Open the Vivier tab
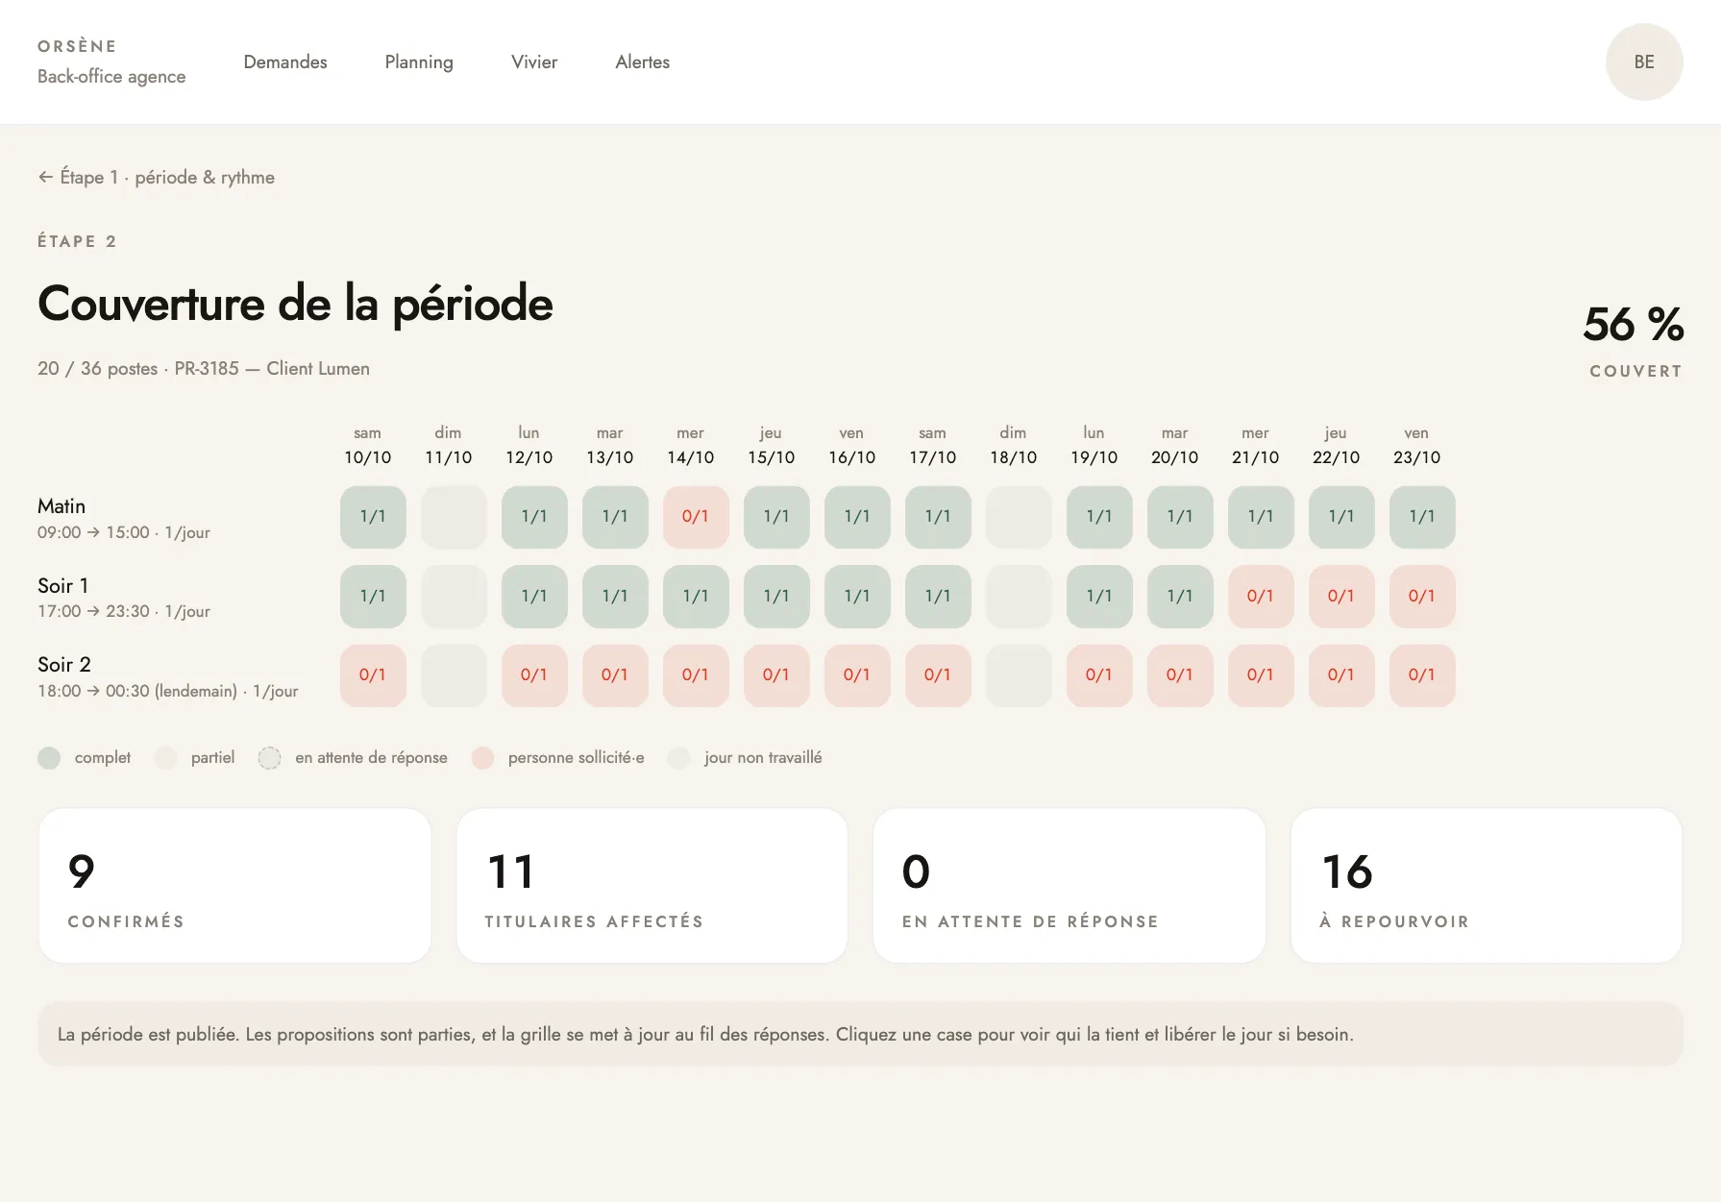 click(534, 61)
